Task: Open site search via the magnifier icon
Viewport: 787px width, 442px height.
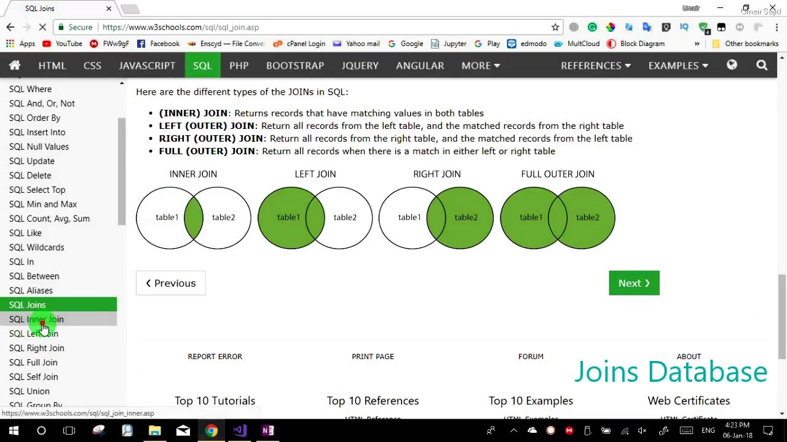Action: point(762,65)
